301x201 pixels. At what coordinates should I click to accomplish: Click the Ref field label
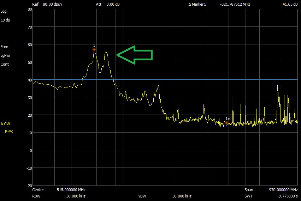click(35, 4)
